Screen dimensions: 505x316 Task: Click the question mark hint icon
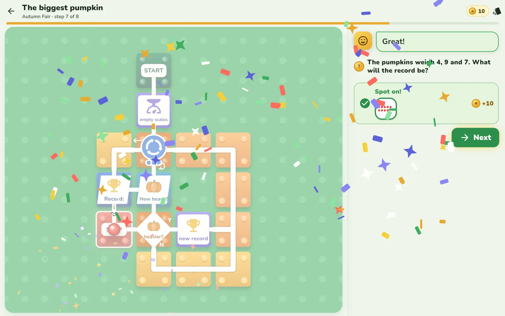[x=359, y=66]
